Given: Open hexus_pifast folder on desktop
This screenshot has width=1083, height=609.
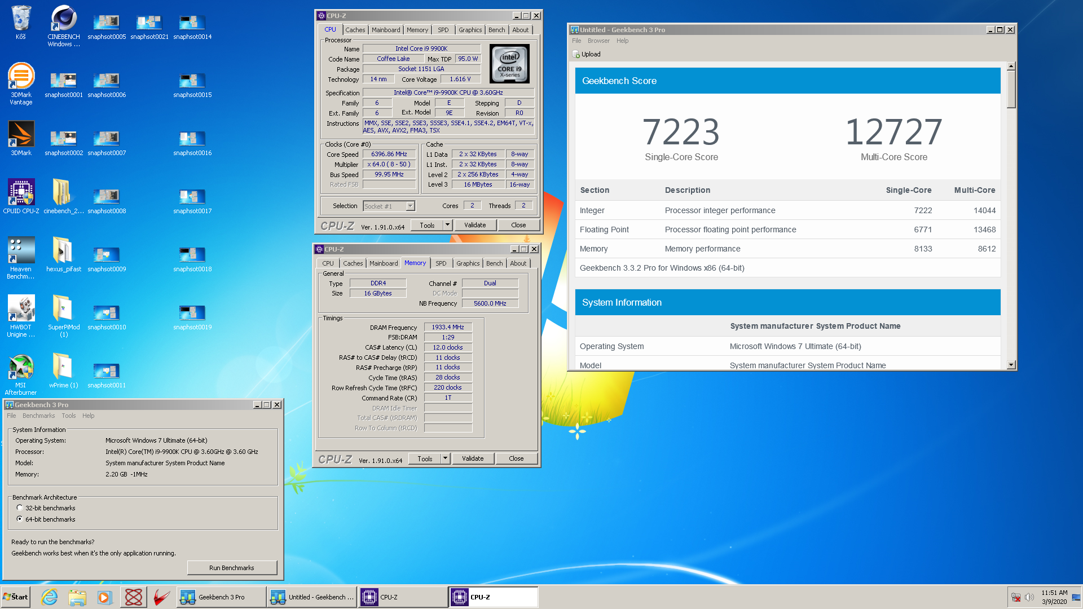Looking at the screenshot, I should [64, 254].
